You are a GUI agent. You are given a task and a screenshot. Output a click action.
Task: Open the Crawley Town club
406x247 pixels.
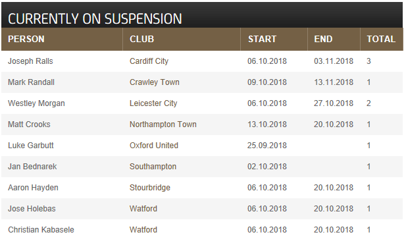tap(155, 82)
